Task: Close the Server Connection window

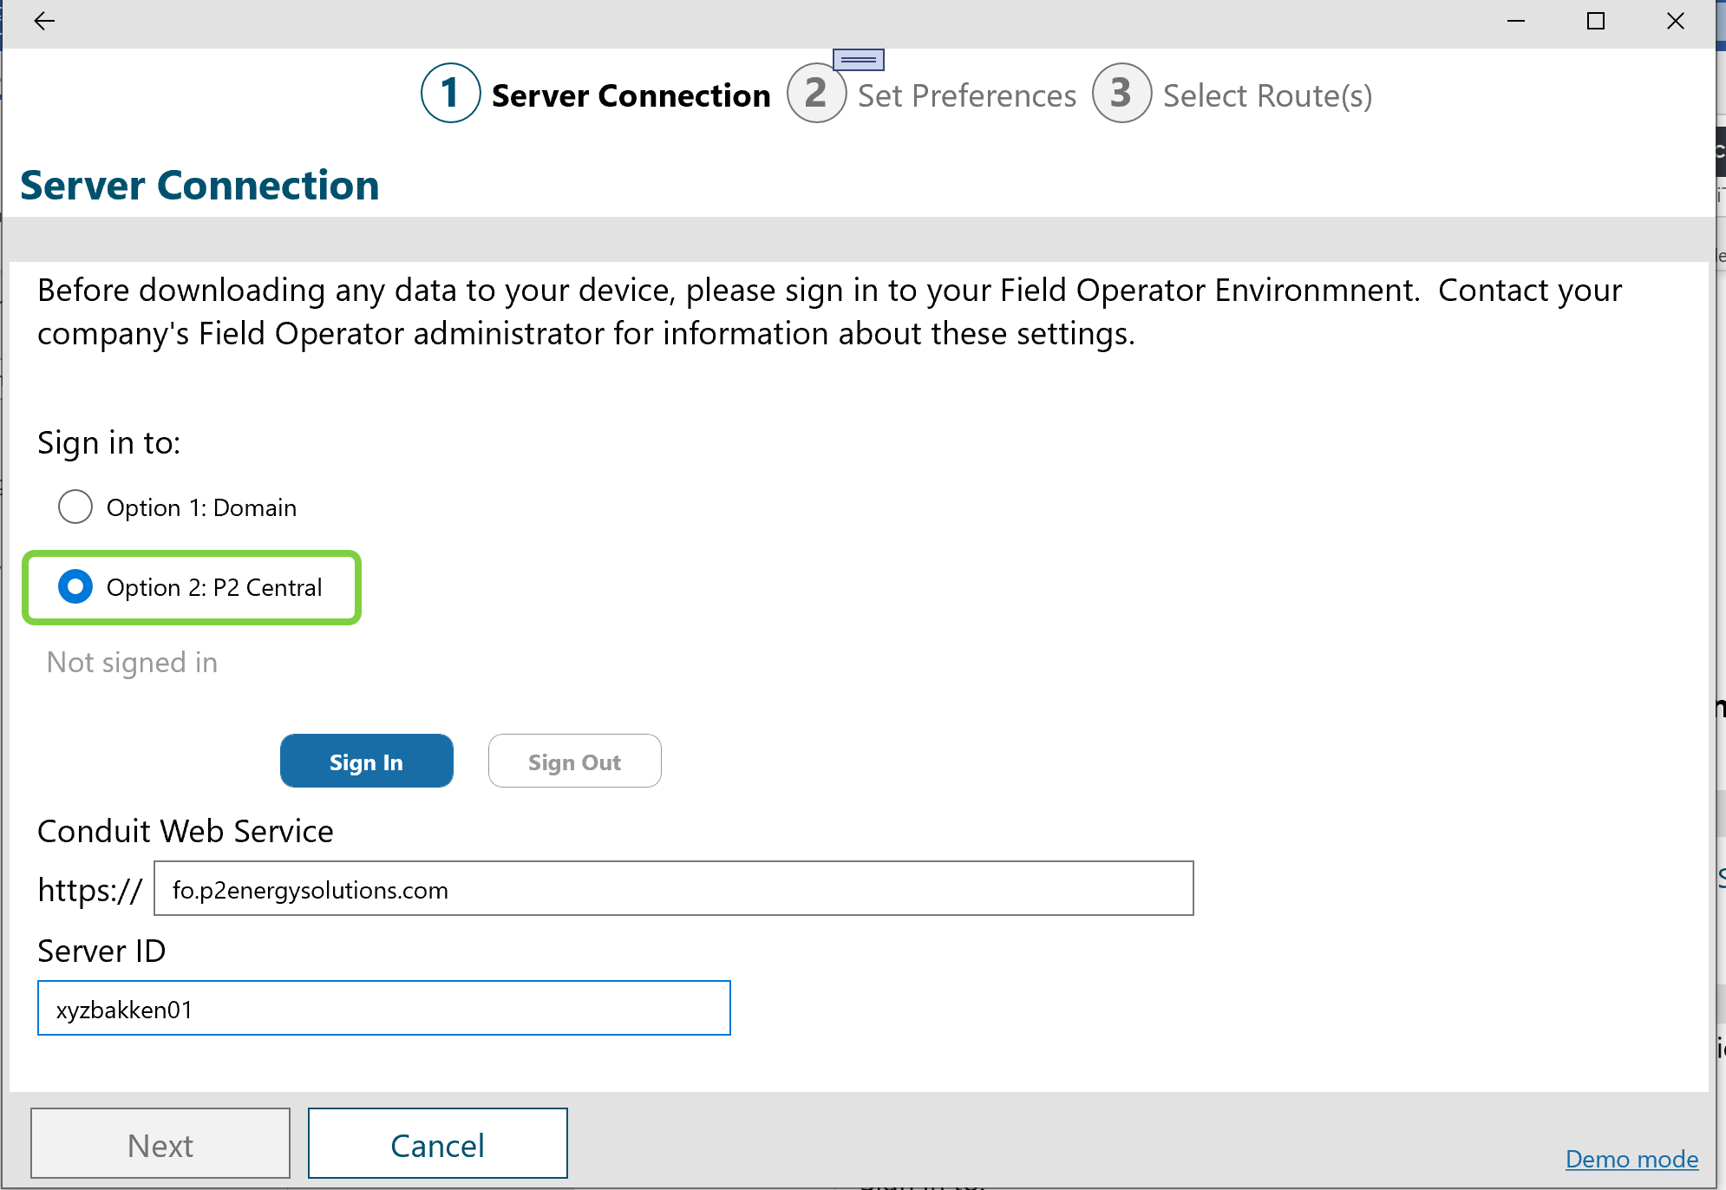Action: tap(1676, 21)
